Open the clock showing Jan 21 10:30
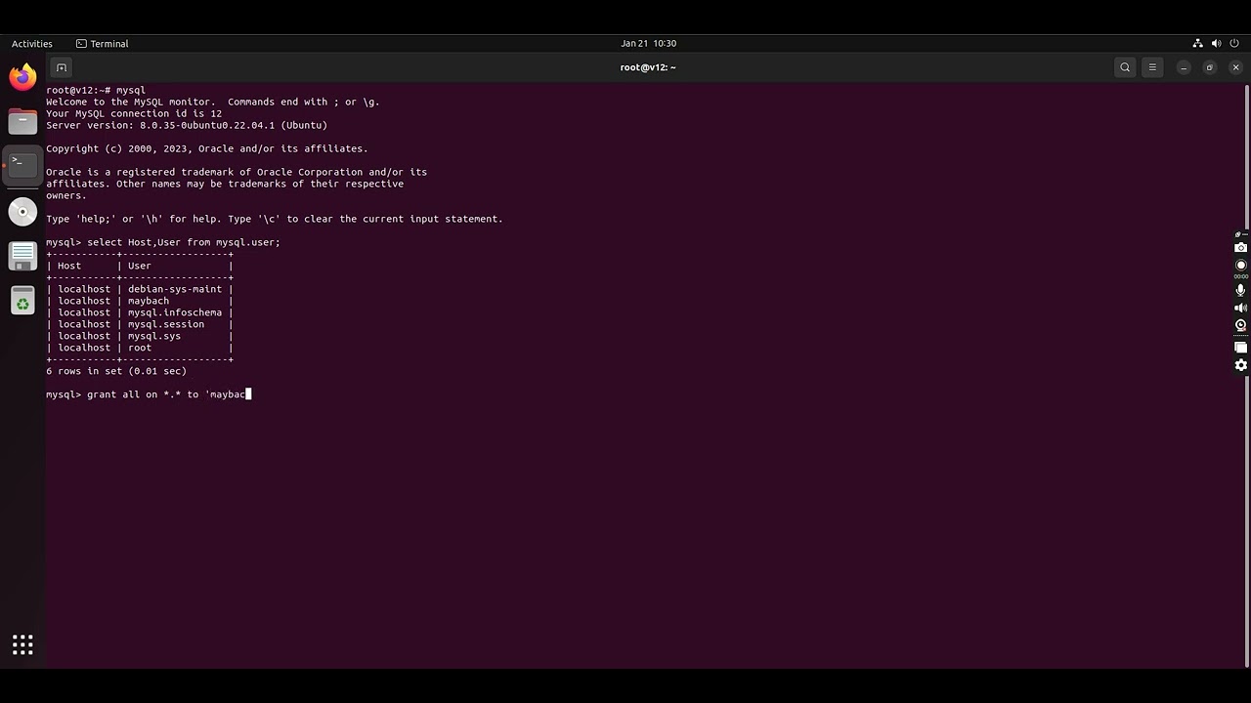The height and width of the screenshot is (703, 1251). point(648,43)
